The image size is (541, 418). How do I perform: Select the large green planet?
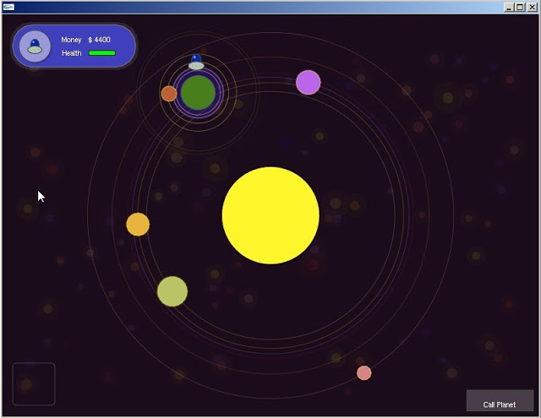click(199, 92)
